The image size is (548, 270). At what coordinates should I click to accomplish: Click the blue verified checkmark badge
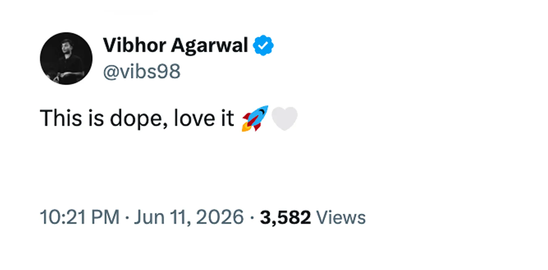coord(263,45)
